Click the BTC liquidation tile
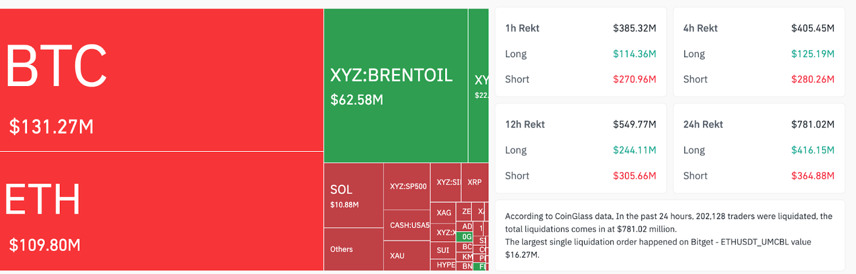This screenshot has height=274, width=856. (160, 80)
